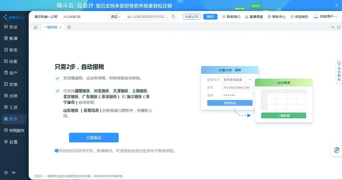Click the blue info icon before 其他地区
This screenshot has height=180, width=342.
pos(56,150)
